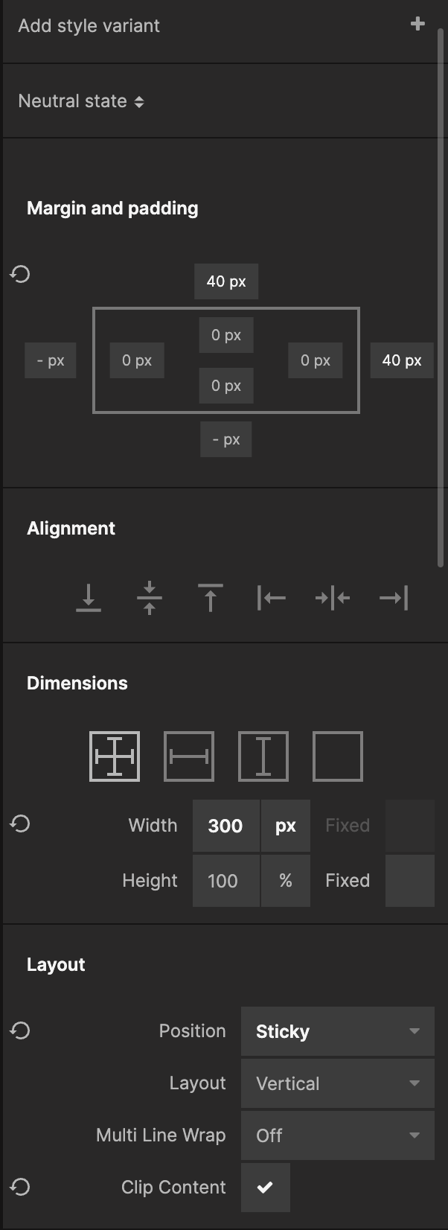The image size is (448, 1230).
Task: Toggle the Clip Content checkbox
Action: tap(265, 1188)
